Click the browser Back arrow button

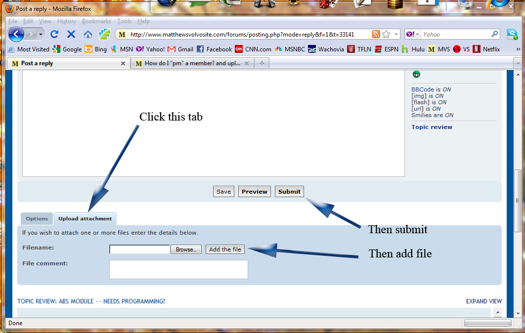(x=16, y=34)
